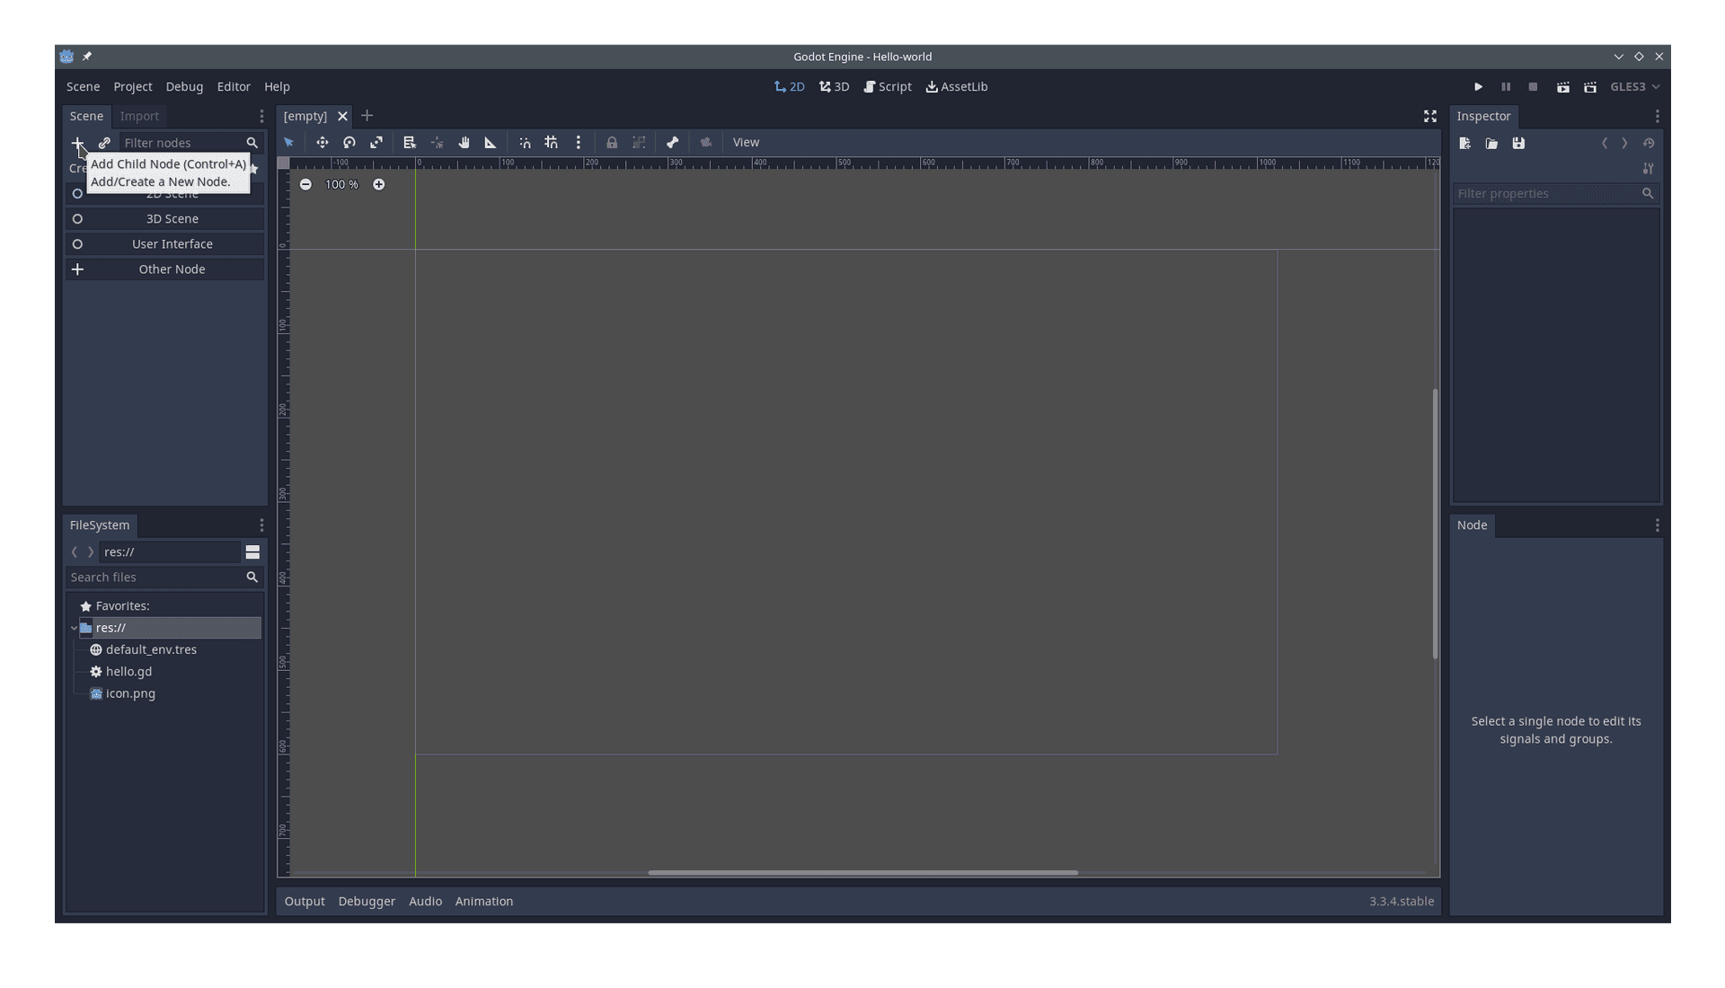Click the Debugger output tab

click(366, 900)
